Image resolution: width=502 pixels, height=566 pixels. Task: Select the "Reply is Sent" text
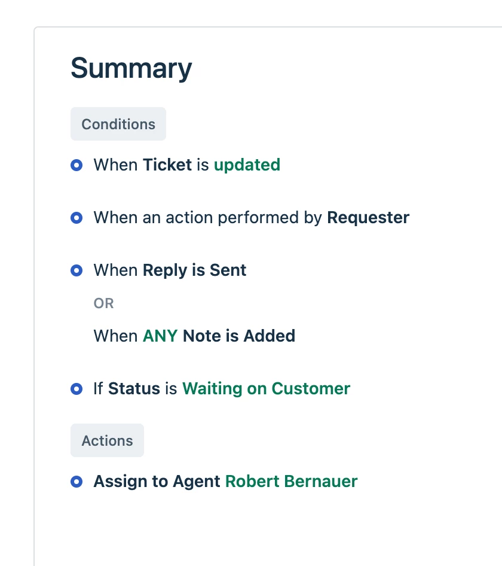[194, 270]
